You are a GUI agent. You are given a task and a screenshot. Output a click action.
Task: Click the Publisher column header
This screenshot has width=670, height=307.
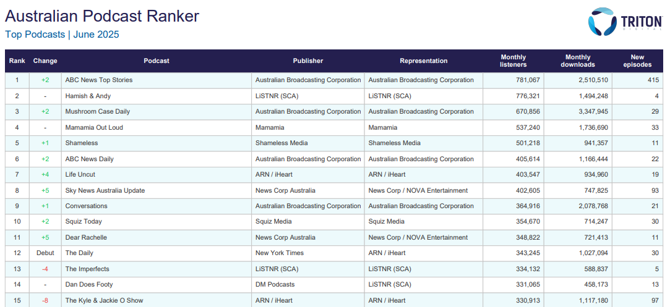click(x=308, y=61)
